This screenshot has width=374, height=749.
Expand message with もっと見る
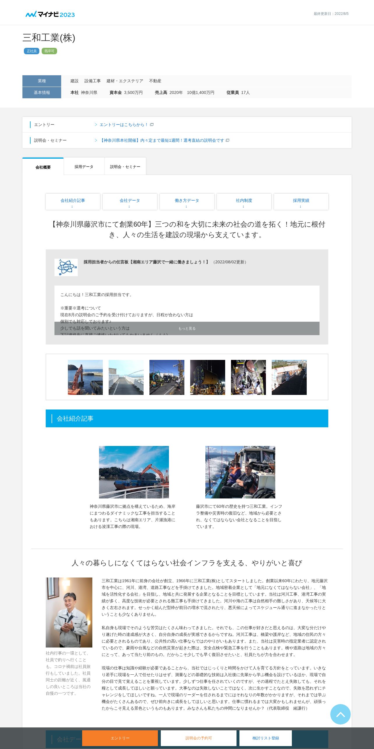point(187,328)
